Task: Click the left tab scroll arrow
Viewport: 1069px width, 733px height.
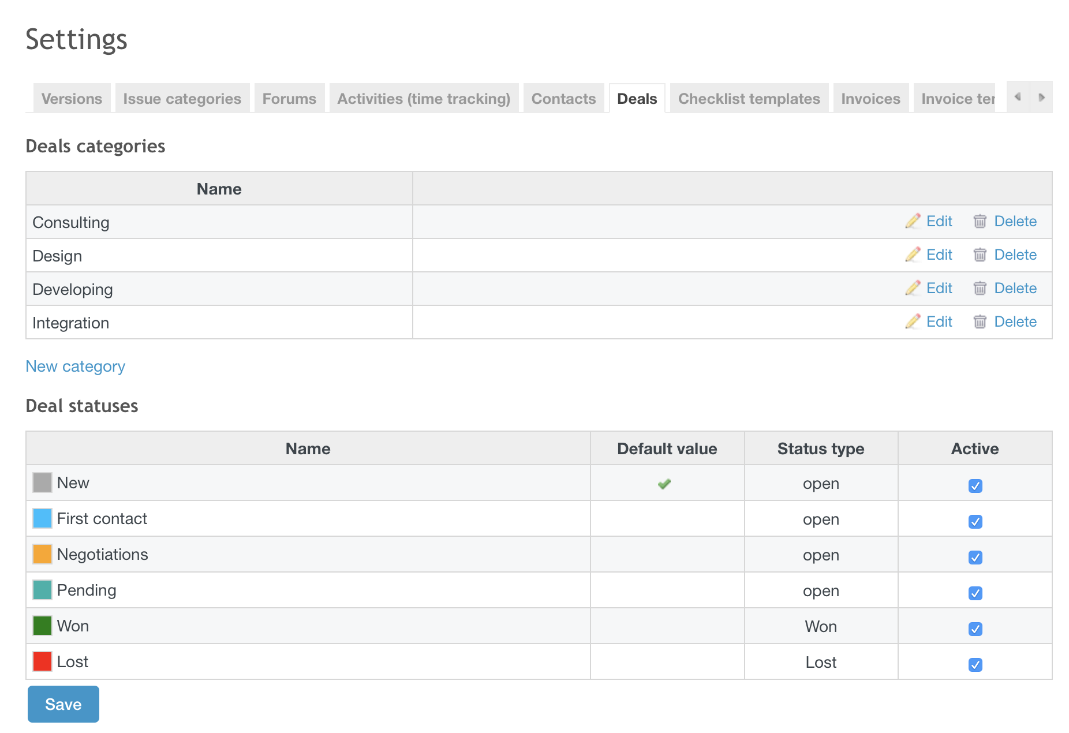Action: (1018, 98)
